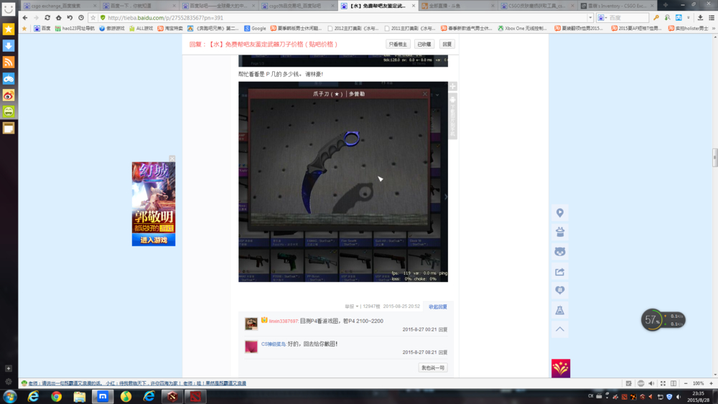Click the heart icon in the right floating bar
The image size is (718, 404).
(559, 291)
